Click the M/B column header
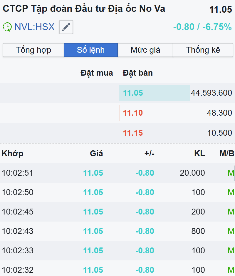Viewport: 235px width, 276px height. coord(227,154)
